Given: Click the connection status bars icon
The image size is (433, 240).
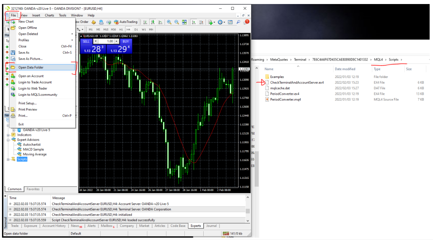Looking at the screenshot, I should pyautogui.click(x=227, y=234).
